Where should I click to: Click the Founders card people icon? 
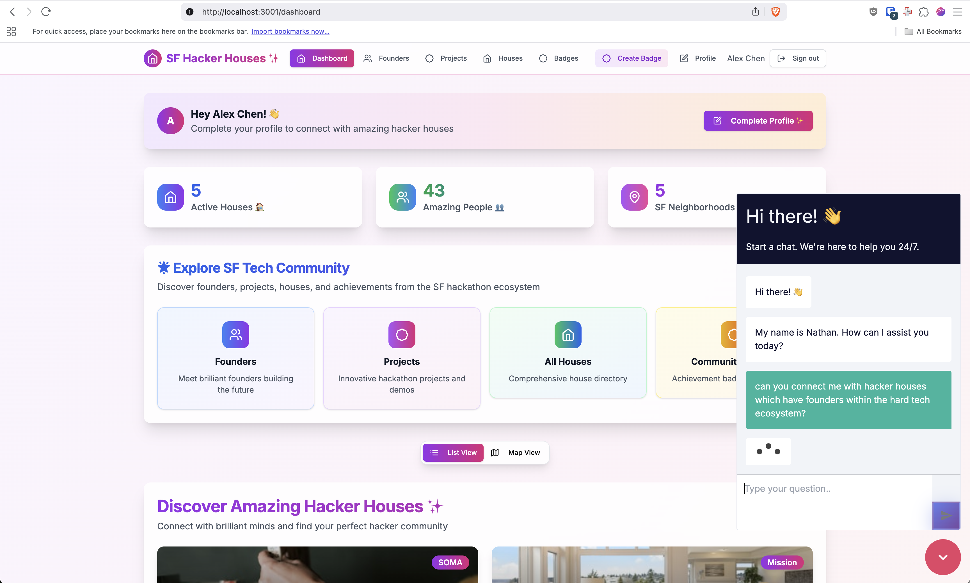235,335
